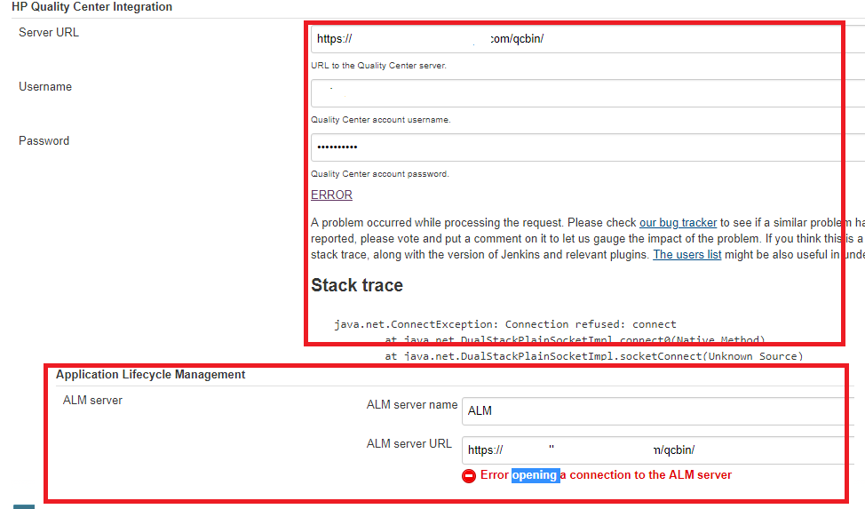The image size is (865, 509).
Task: Click the 'Quality Center account password' hint
Action: point(379,174)
